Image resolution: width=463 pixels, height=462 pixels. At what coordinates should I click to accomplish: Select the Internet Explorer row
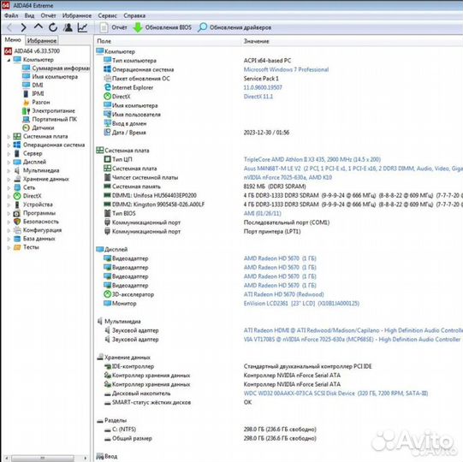278,87
